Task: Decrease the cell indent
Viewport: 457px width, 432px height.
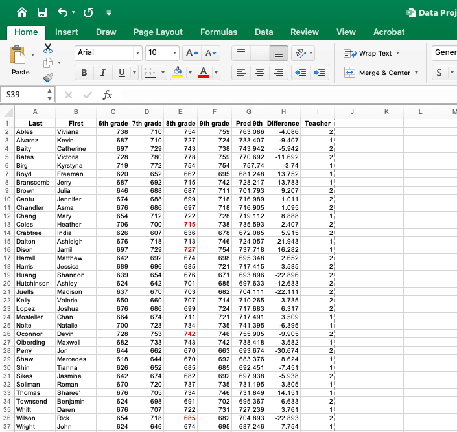Action: pyautogui.click(x=301, y=73)
